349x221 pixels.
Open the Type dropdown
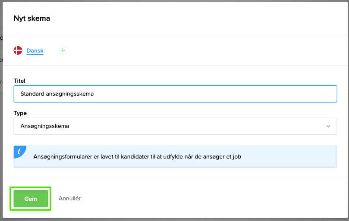(175, 126)
